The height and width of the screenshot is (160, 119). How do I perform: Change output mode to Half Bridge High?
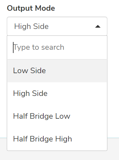pyautogui.click(x=57, y=139)
